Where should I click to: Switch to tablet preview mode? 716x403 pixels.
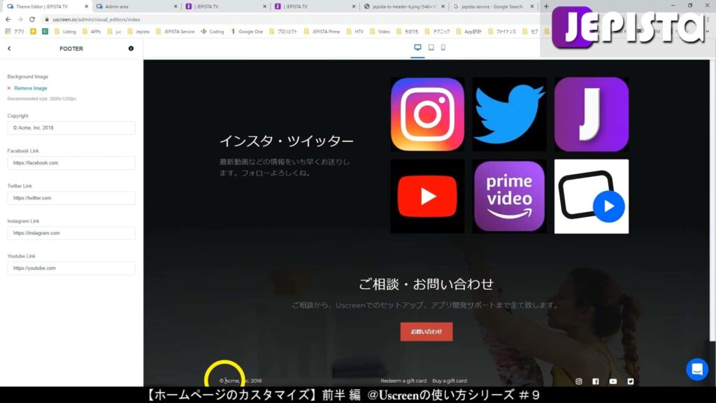[x=431, y=48]
